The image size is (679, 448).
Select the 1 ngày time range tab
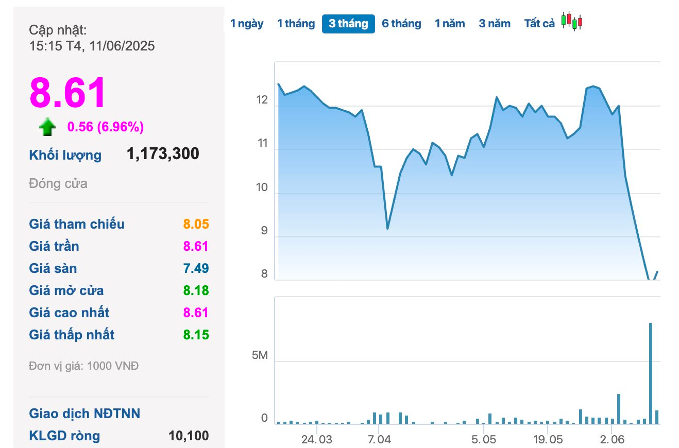(247, 24)
